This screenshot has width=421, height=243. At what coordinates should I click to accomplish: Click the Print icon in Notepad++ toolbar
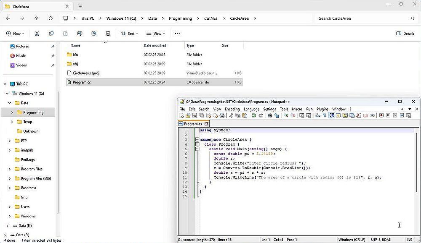pyautogui.click(x=222, y=115)
